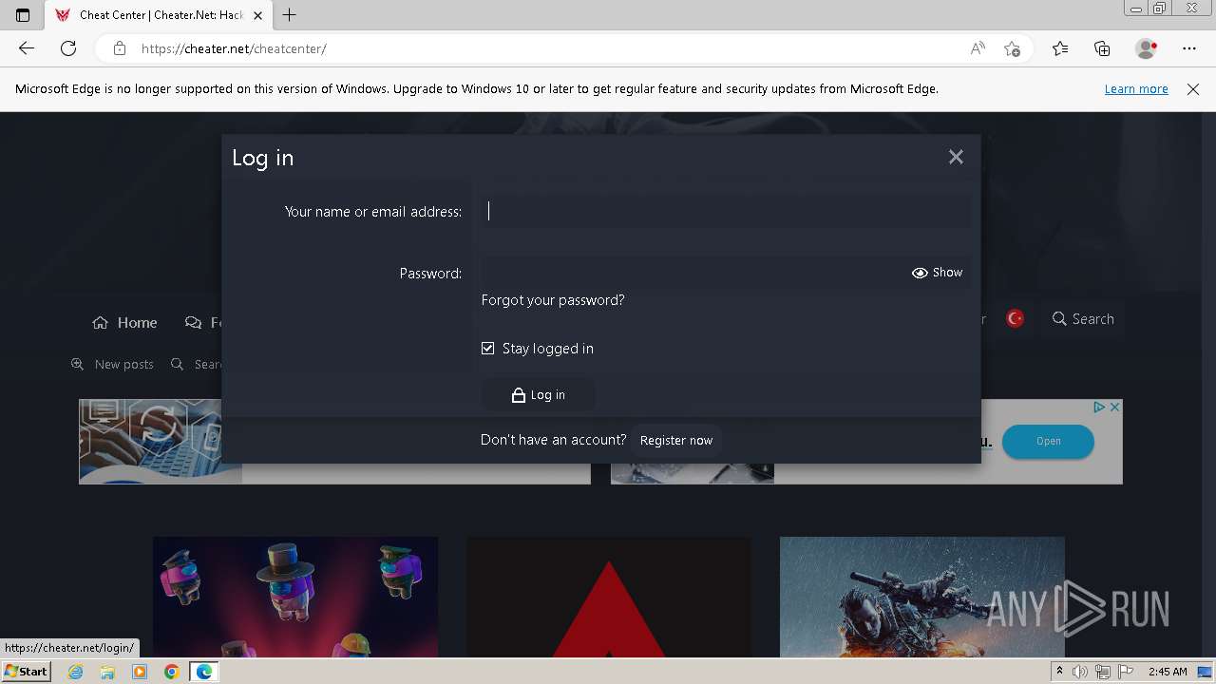Open site Search
The width and height of the screenshot is (1216, 684).
tap(1083, 319)
